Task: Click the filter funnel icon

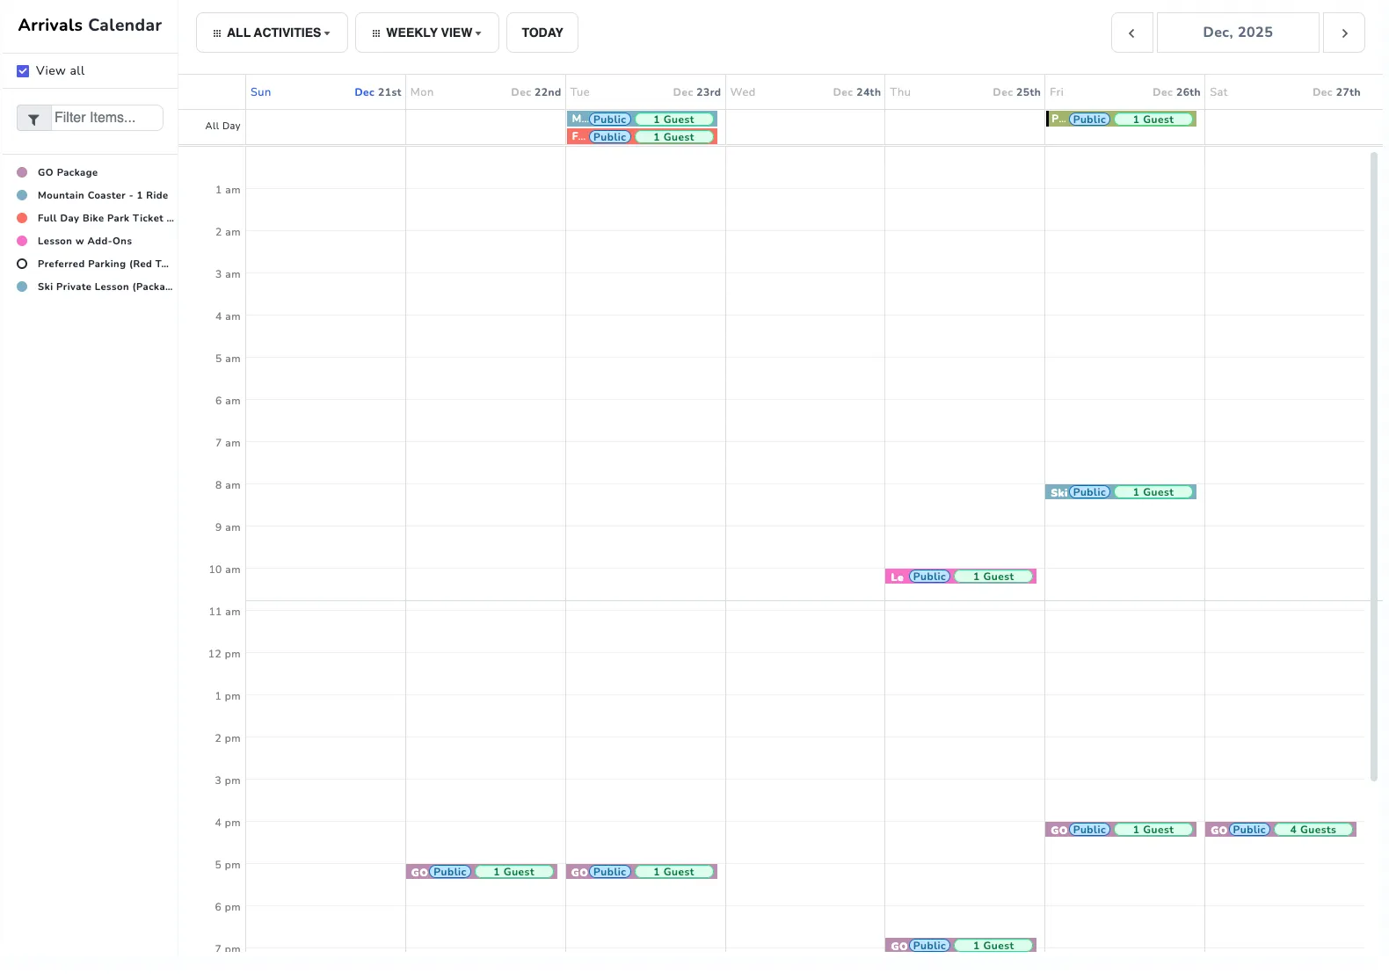Action: (33, 119)
